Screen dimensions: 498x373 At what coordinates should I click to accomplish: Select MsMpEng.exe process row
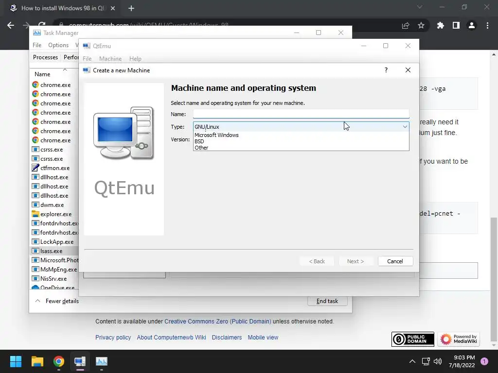[54, 269]
